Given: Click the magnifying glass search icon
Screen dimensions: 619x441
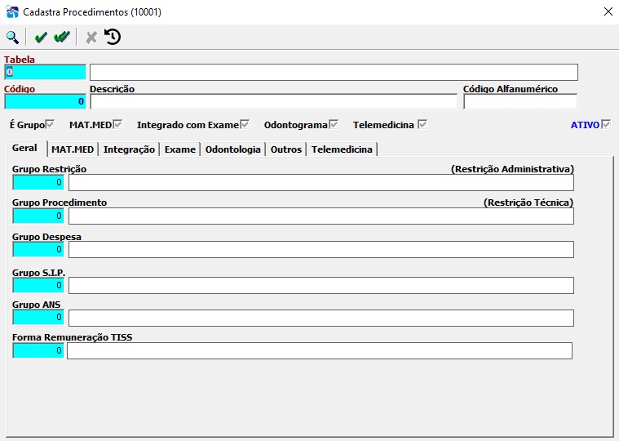Looking at the screenshot, I should coord(12,37).
